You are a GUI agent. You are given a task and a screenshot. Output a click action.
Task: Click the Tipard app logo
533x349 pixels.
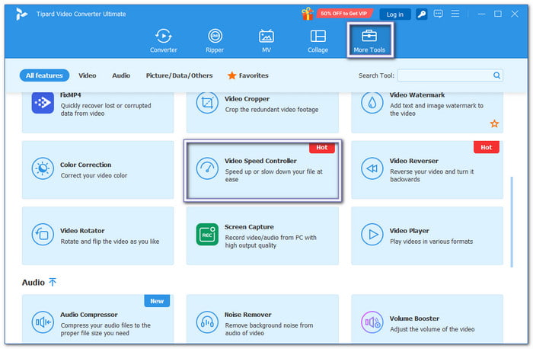pos(21,14)
